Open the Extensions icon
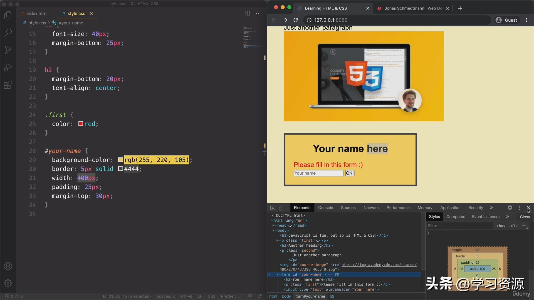The width and height of the screenshot is (534, 300). coord(8,85)
